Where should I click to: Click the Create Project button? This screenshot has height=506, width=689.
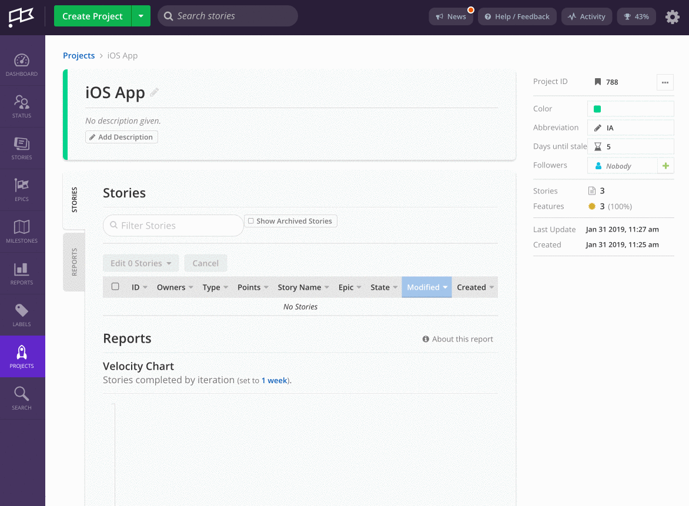(x=92, y=16)
